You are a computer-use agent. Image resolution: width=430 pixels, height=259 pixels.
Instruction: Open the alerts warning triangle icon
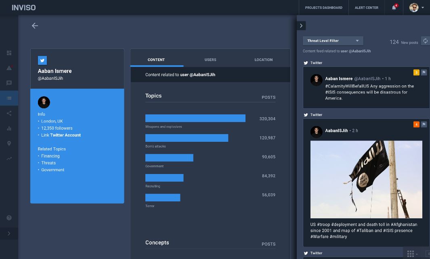click(x=9, y=68)
